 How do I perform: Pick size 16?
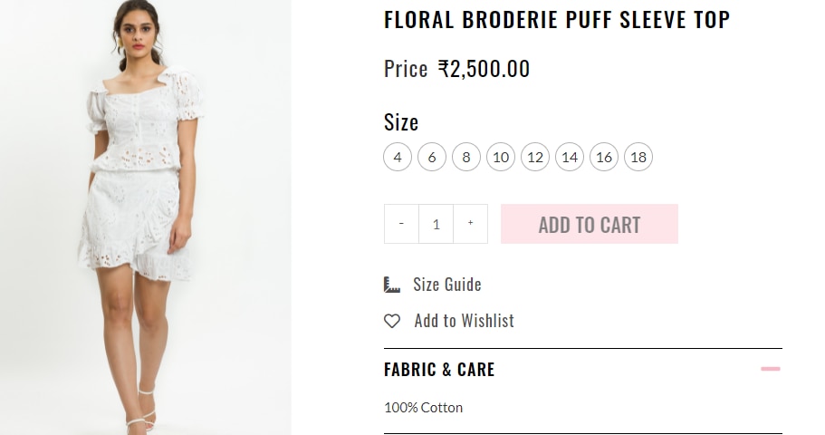coord(604,157)
